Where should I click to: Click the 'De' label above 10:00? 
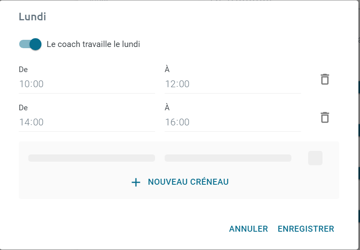(23, 69)
